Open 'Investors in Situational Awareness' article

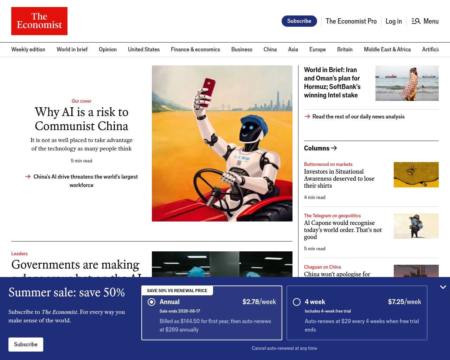pos(339,179)
